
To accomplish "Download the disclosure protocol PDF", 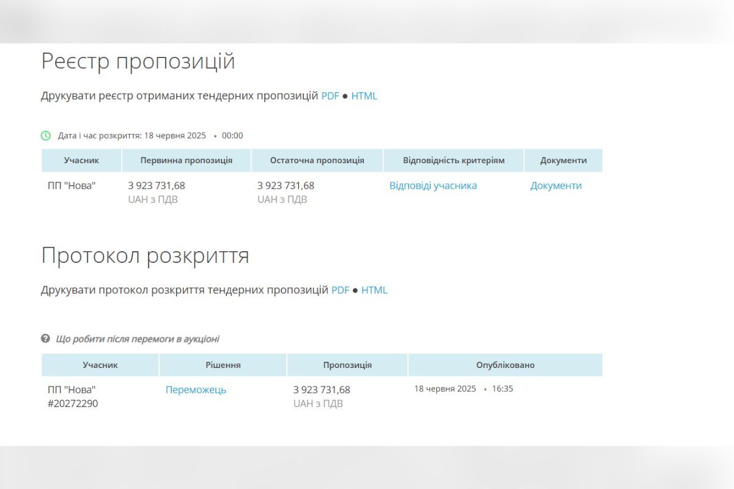I will [x=340, y=290].
